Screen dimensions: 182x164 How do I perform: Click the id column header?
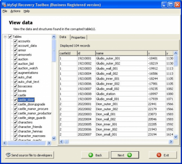(x=86, y=53)
